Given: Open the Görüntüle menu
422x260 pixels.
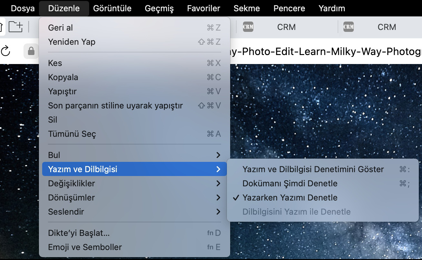Looking at the screenshot, I should coord(112,8).
